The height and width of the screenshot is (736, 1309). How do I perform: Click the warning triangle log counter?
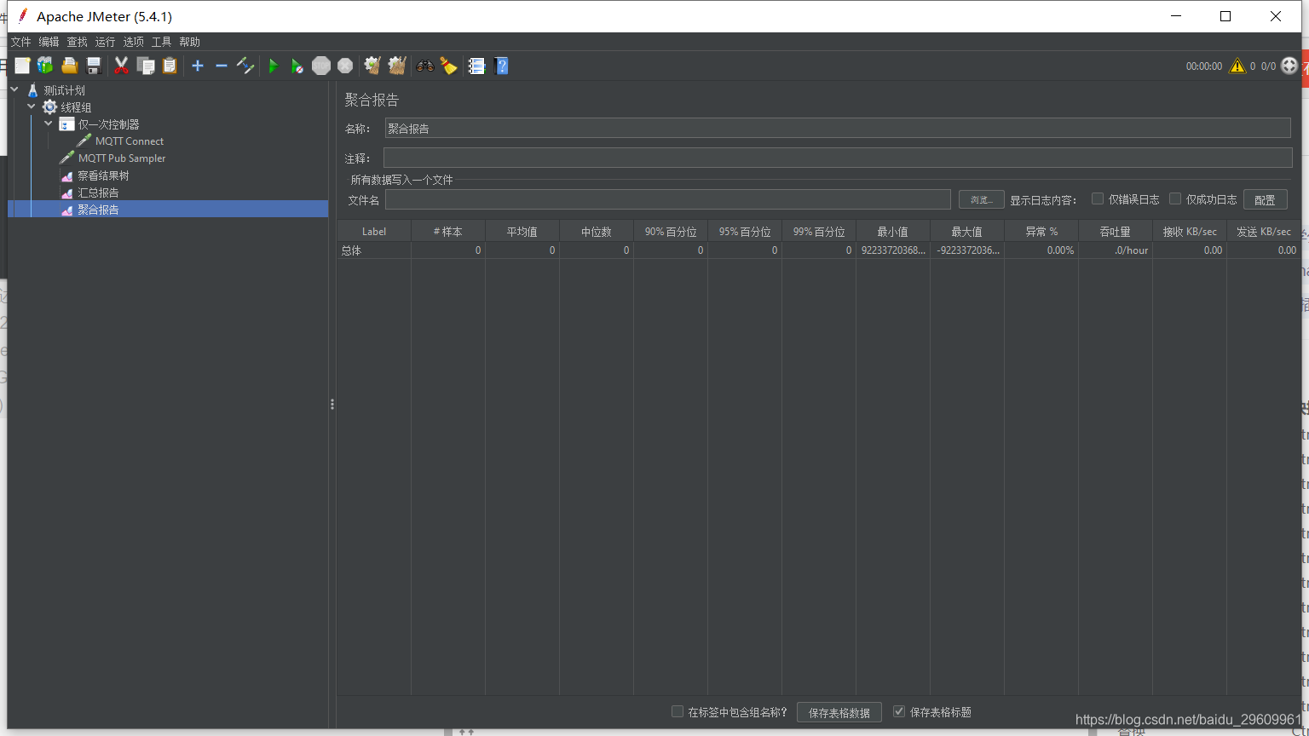click(x=1237, y=66)
